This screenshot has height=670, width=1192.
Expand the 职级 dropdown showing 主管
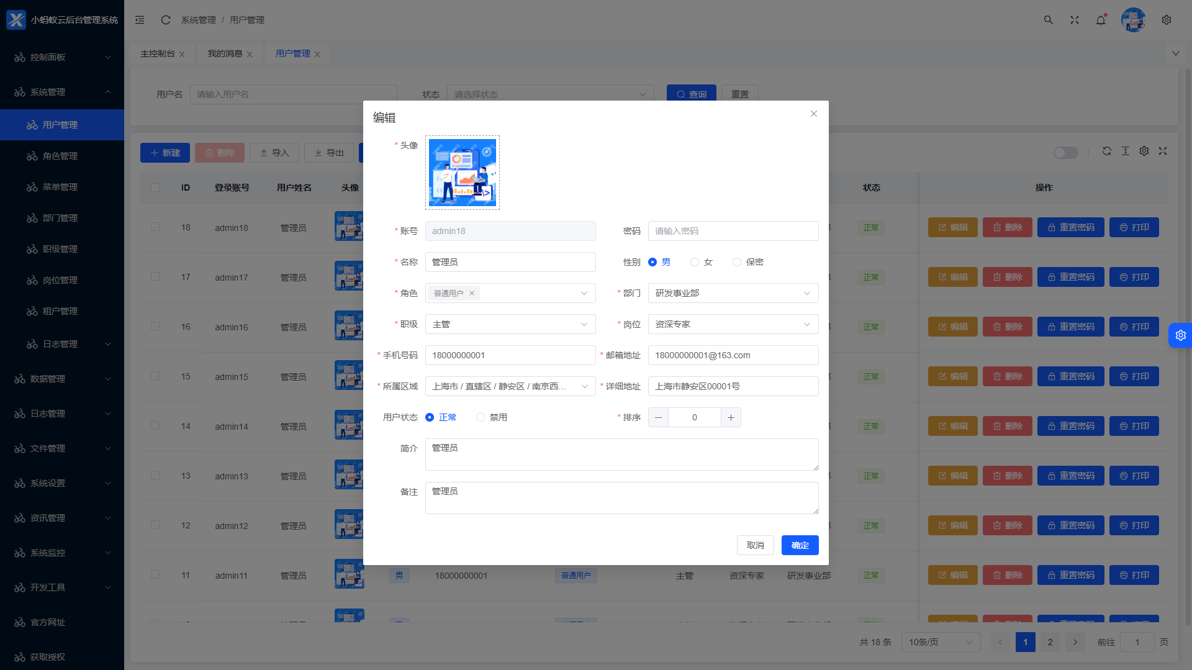click(510, 324)
